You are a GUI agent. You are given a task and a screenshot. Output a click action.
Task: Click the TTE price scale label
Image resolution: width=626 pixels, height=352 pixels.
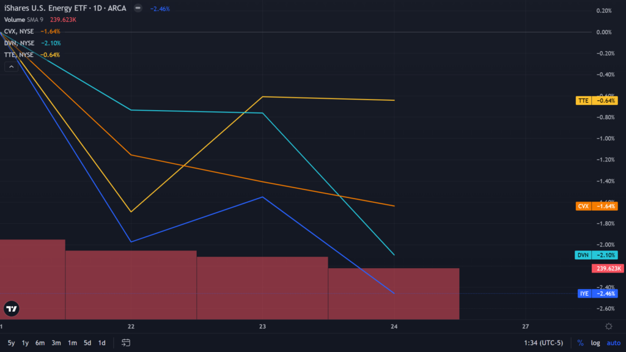pos(597,100)
